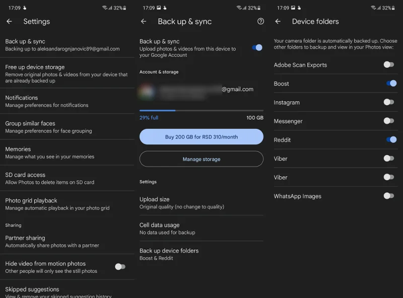Open Back up & sync in Settings list
Viewport: 403px width, 298px height.
click(x=67, y=45)
